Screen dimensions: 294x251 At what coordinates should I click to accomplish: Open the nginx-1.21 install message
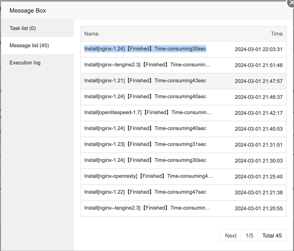pyautogui.click(x=145, y=81)
